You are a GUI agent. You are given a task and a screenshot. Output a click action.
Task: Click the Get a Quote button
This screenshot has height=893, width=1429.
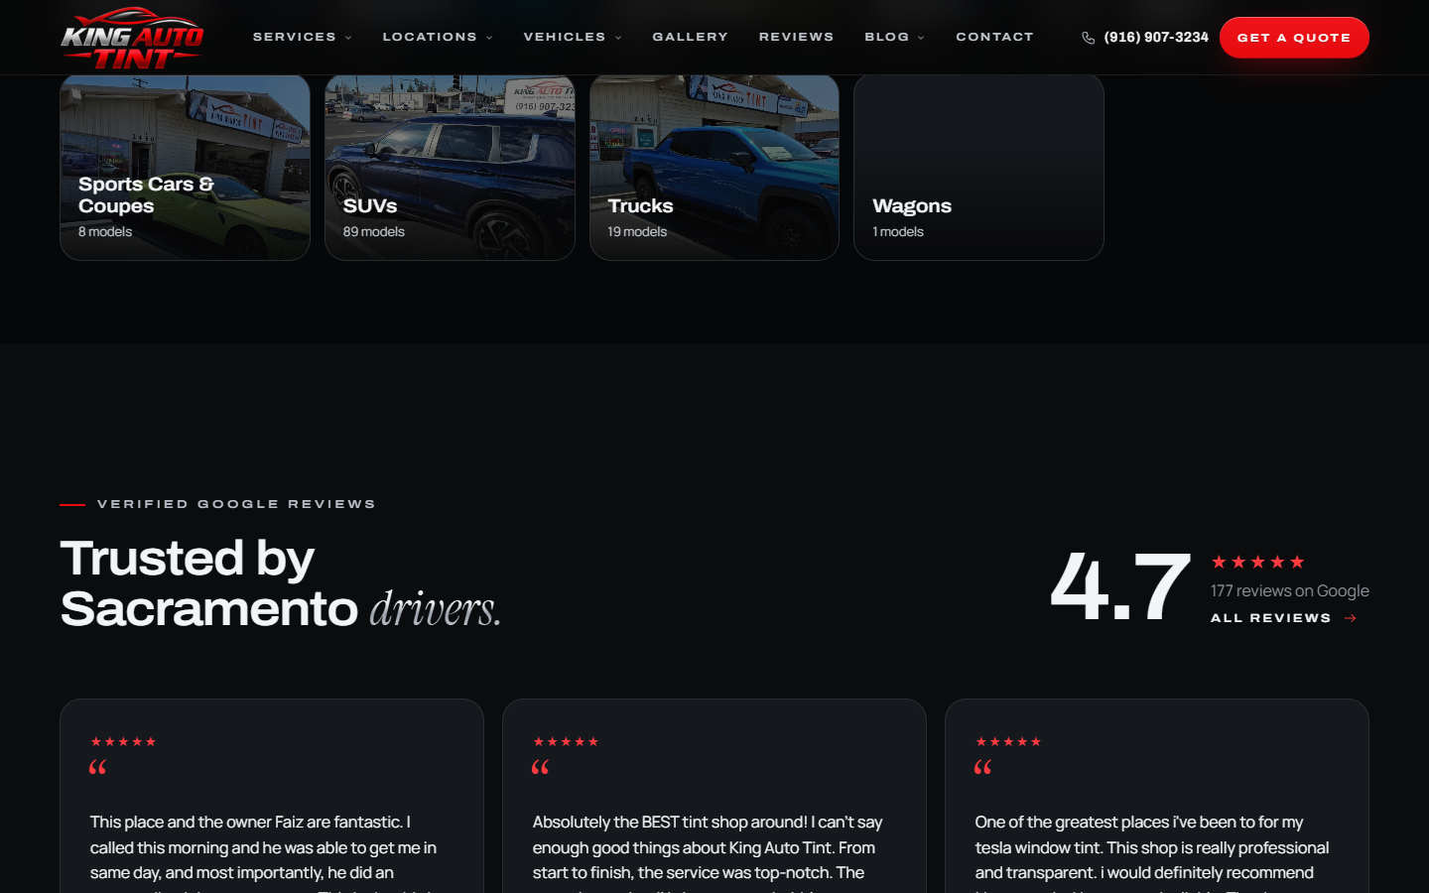click(x=1294, y=38)
